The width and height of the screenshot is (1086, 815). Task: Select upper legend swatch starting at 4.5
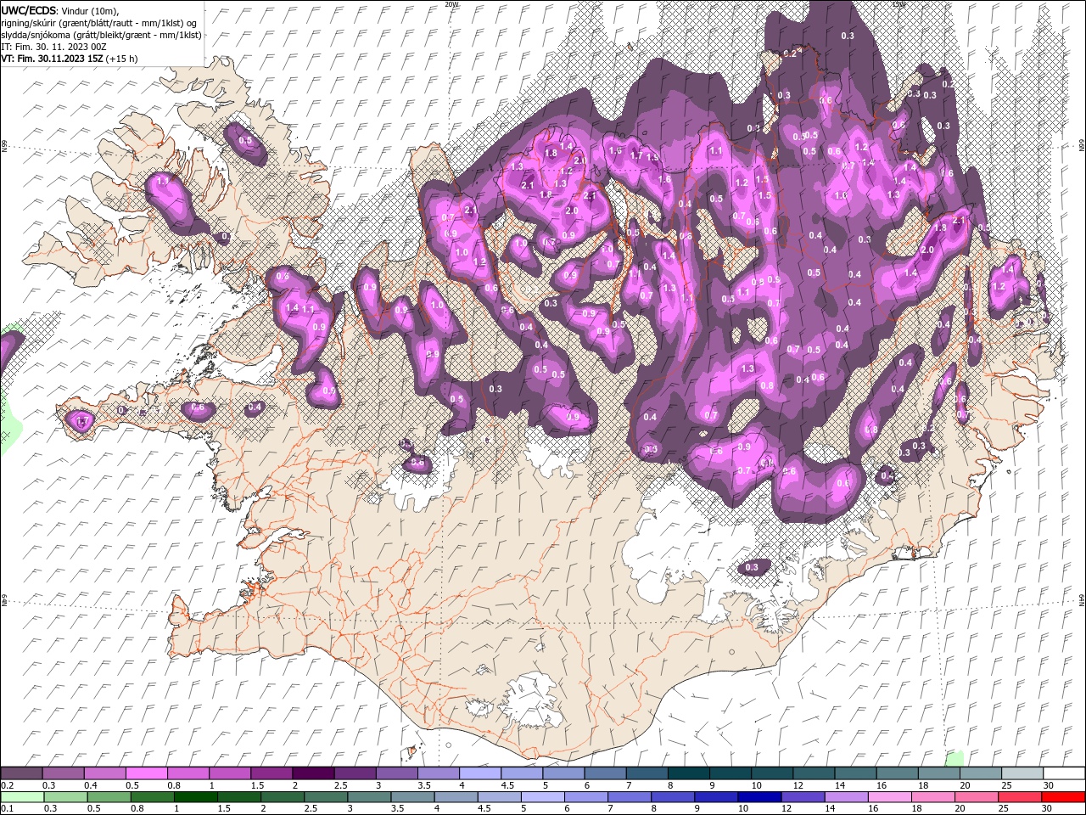(521, 773)
